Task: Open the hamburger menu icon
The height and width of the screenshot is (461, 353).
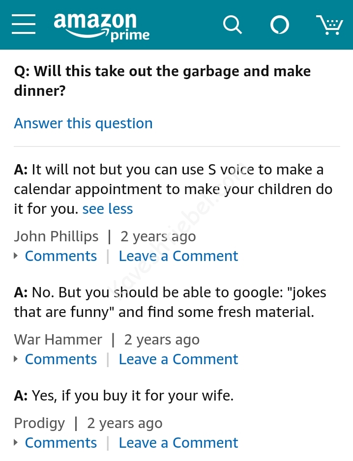Action: 24,24
